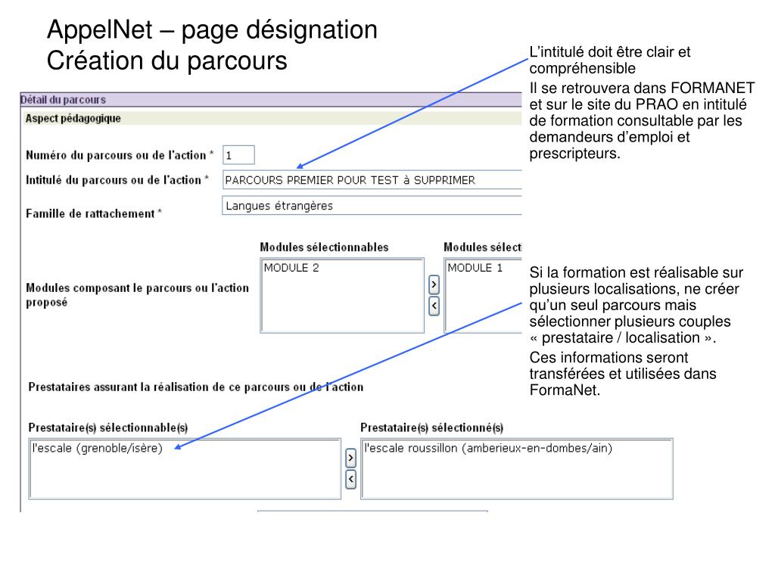Click the Numéro du parcours field

tap(238, 155)
